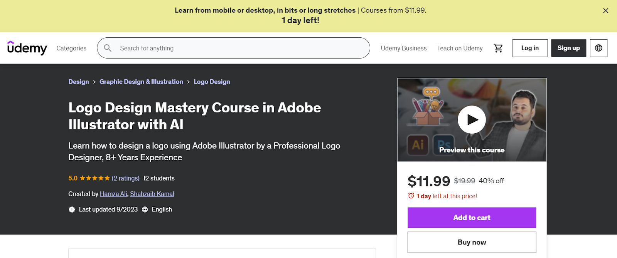This screenshot has height=258, width=617.
Task: Open the language globe button
Action: tap(598, 48)
